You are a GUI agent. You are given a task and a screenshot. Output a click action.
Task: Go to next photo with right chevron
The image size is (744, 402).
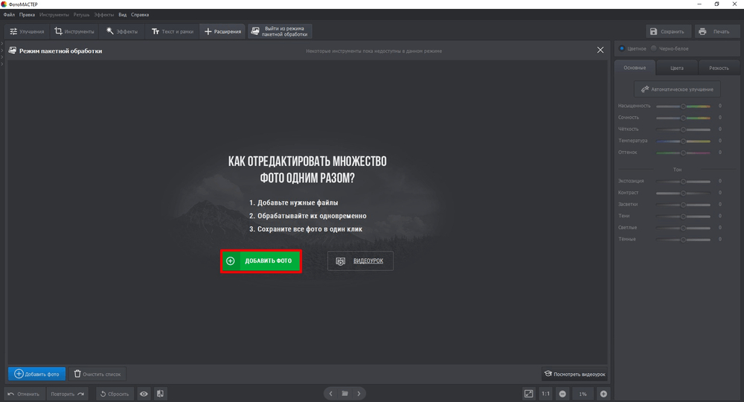tap(359, 394)
